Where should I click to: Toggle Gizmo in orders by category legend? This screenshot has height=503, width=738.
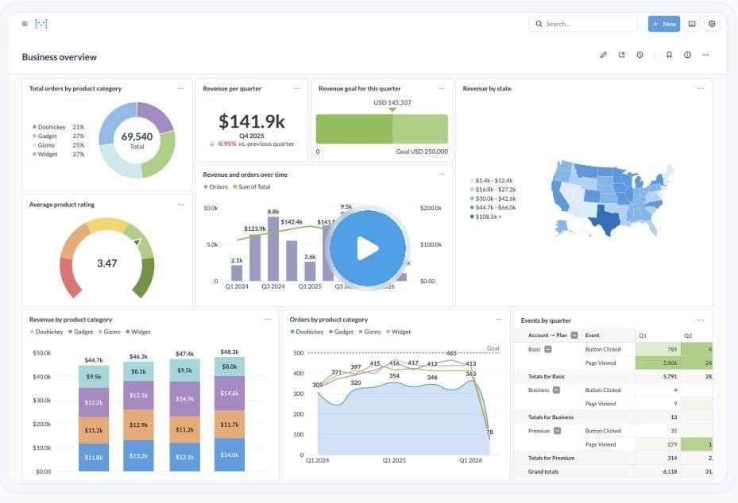(x=370, y=332)
